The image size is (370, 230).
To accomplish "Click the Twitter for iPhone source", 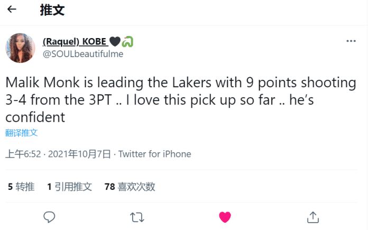I will coord(154,154).
